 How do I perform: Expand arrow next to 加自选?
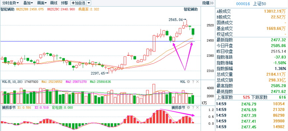pyautogui.click(x=89, y=3)
